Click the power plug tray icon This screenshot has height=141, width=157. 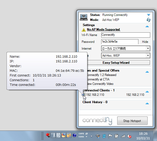click(116, 136)
